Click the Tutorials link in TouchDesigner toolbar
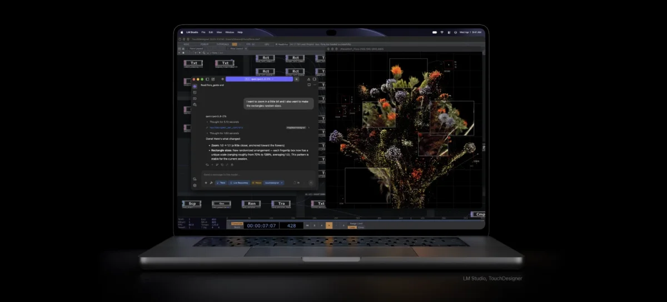Screen dimensions: 667x302 222,44
